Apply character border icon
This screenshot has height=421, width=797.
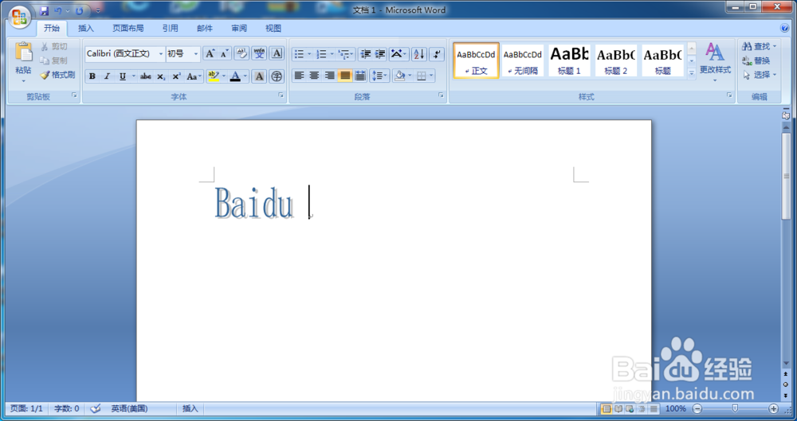[277, 54]
